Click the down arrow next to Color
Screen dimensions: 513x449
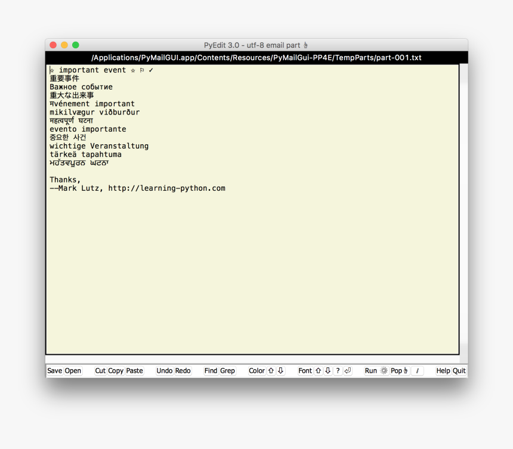pos(281,370)
